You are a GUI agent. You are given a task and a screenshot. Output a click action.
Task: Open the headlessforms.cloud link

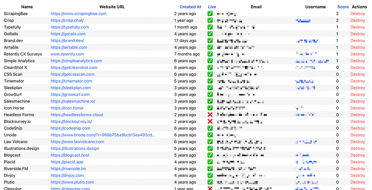(77, 115)
